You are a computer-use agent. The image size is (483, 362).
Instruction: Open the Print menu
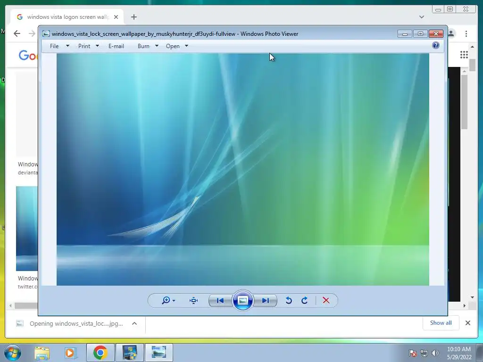pyautogui.click(x=84, y=46)
